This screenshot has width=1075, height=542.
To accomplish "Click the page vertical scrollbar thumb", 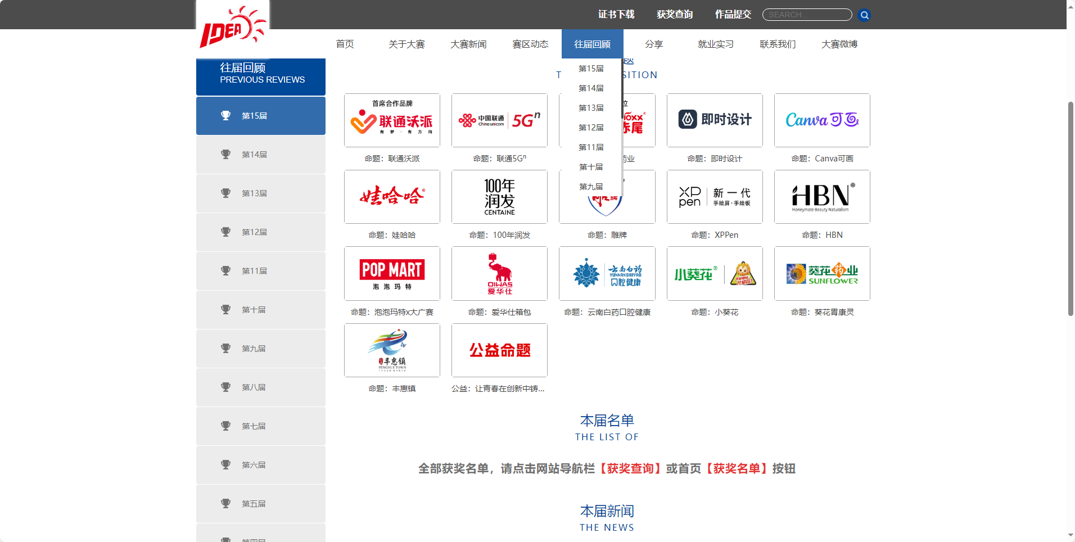I will coord(1071,209).
